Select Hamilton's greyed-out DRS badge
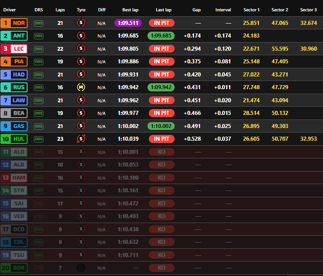The image size is (323, 276). pos(39,178)
